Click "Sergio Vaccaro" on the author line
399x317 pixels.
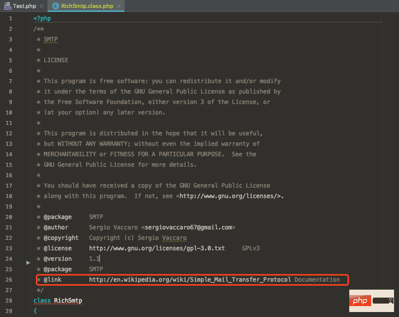(x=113, y=227)
